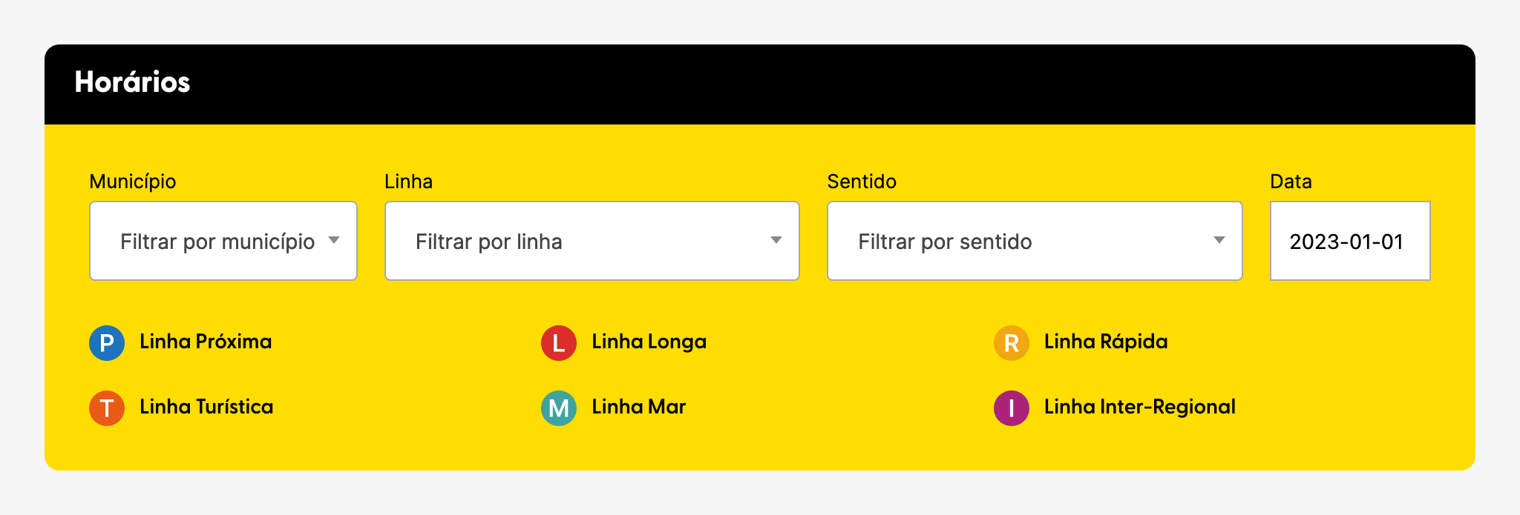Click the Linha Inter-Regional label
1520x515 pixels.
1139,407
